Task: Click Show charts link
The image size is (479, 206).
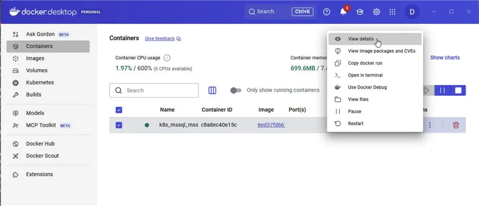Action: point(445,57)
